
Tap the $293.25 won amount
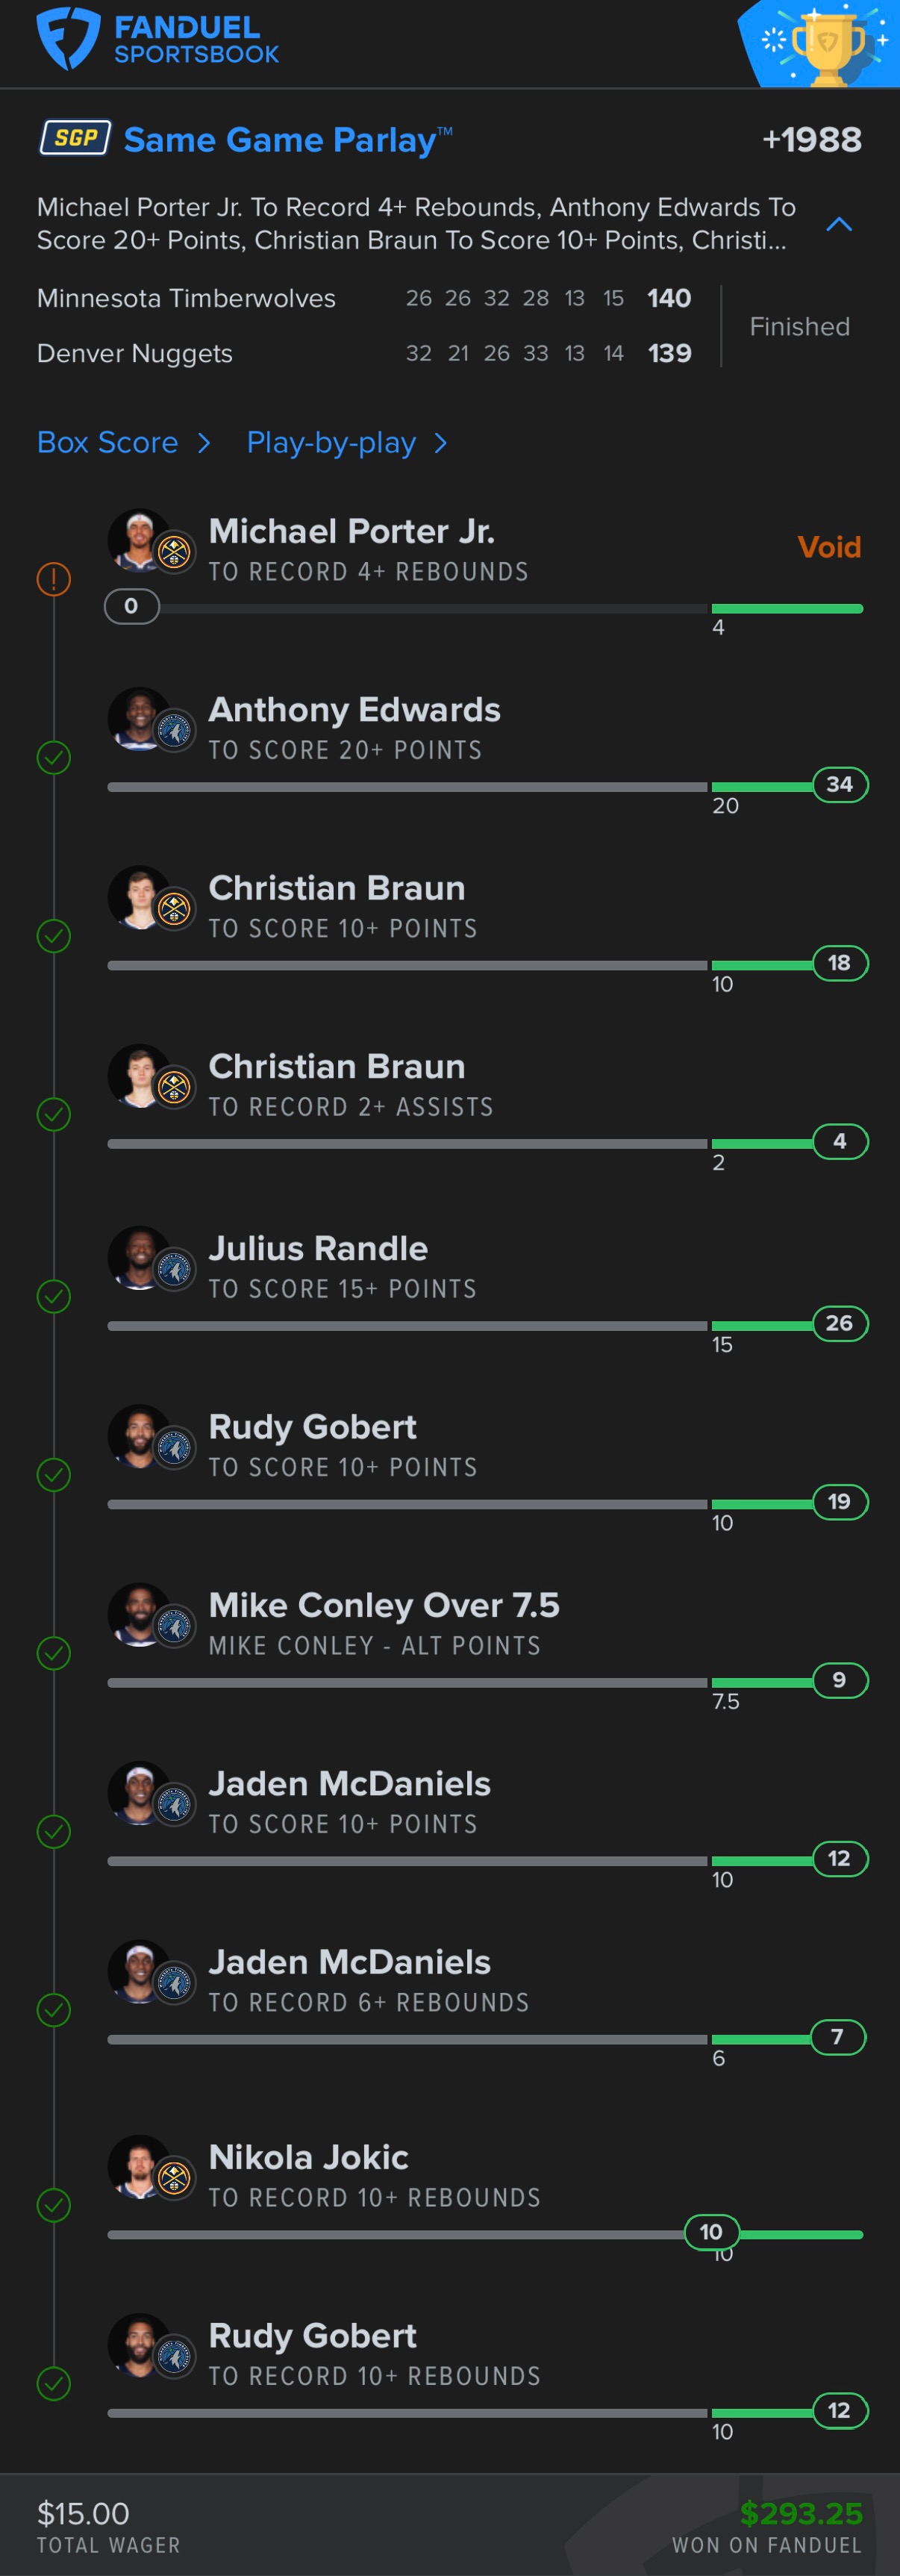pyautogui.click(x=801, y=2513)
